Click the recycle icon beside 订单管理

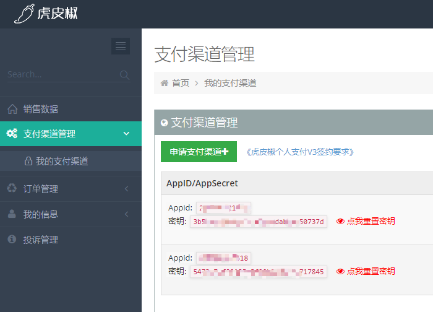point(12,188)
